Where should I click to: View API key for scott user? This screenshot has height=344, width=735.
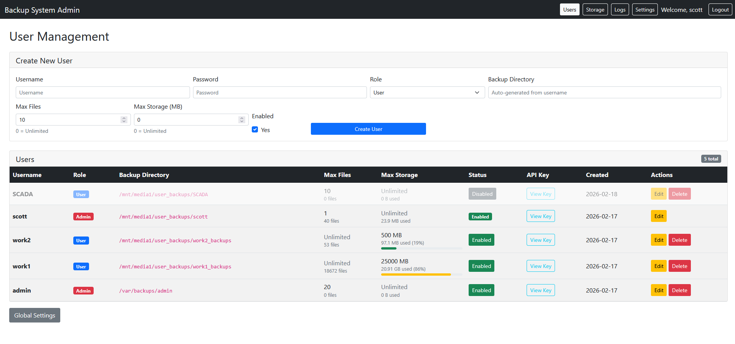(540, 216)
